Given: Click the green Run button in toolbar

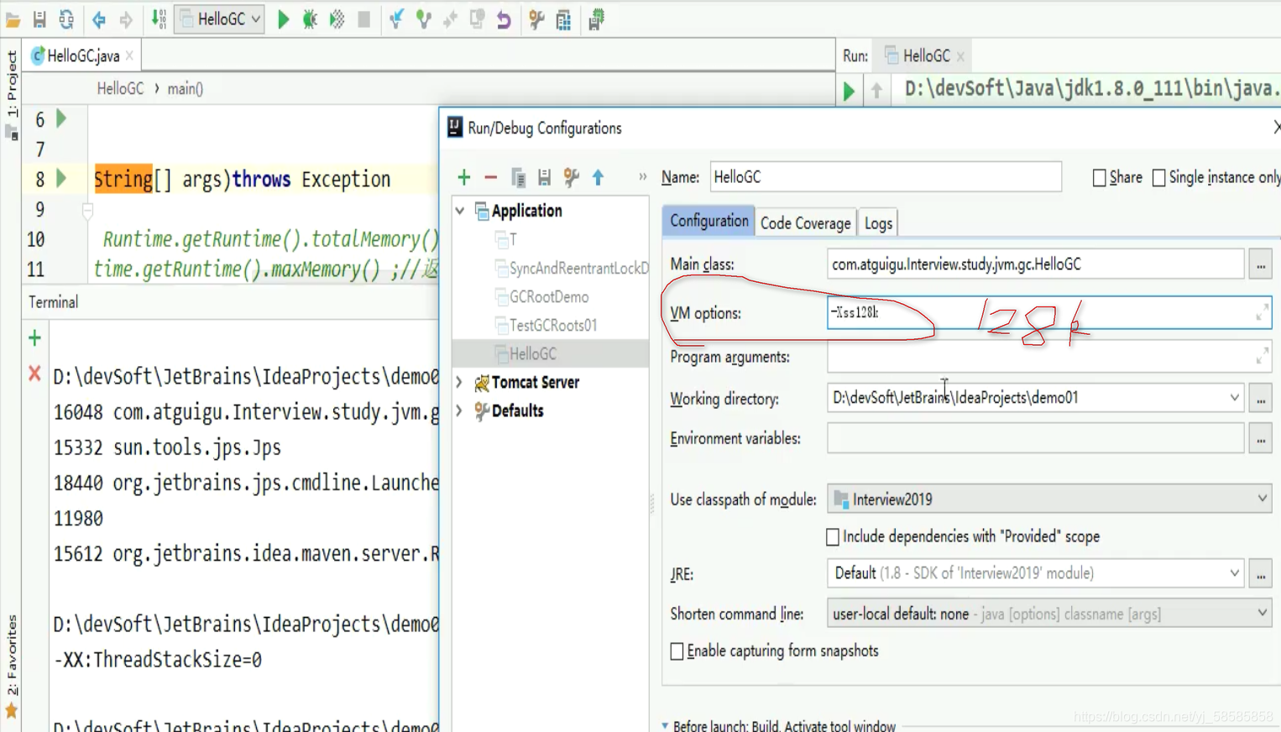Looking at the screenshot, I should (x=283, y=19).
